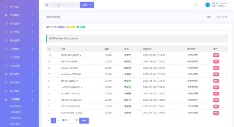
Task: Delete the card row with ID 10
Action: pyautogui.click(x=216, y=55)
